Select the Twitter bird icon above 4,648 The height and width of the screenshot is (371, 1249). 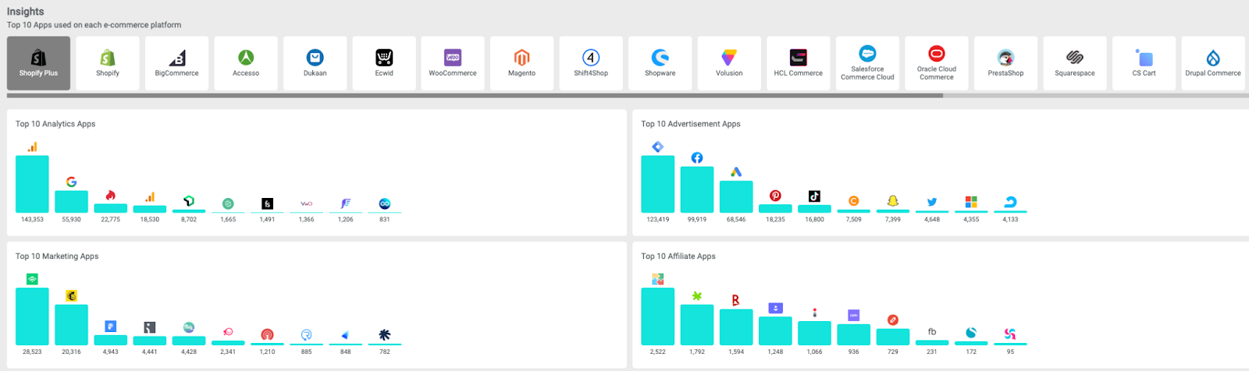(x=931, y=202)
